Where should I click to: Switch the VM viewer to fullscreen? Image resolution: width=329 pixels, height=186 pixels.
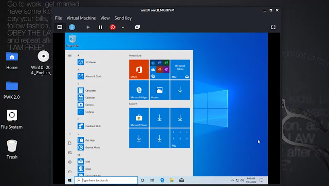pos(273,27)
